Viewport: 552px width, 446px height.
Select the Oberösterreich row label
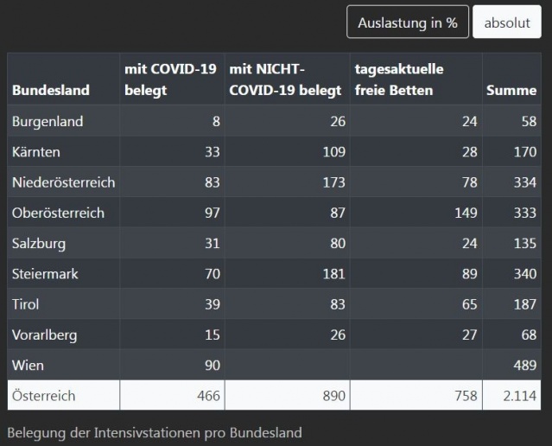pyautogui.click(x=58, y=213)
